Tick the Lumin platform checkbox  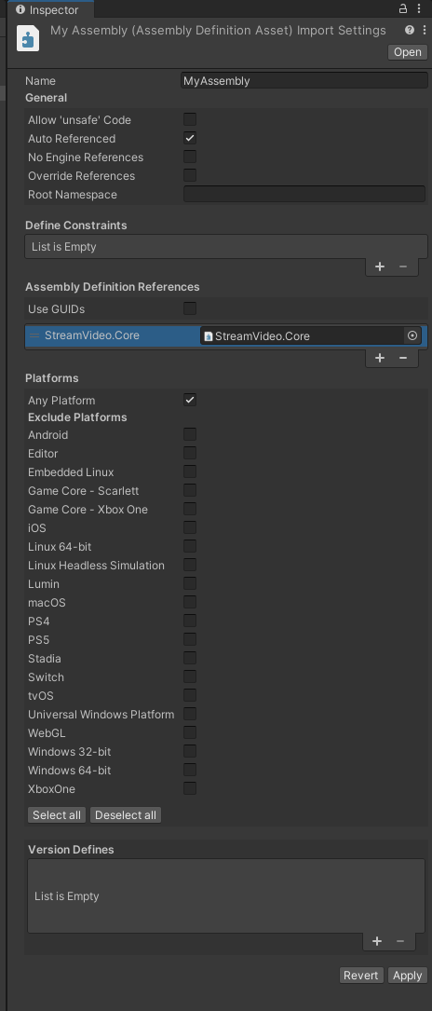coord(190,583)
